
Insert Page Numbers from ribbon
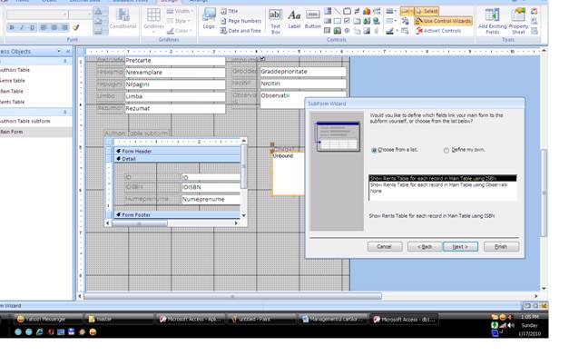[x=240, y=21]
